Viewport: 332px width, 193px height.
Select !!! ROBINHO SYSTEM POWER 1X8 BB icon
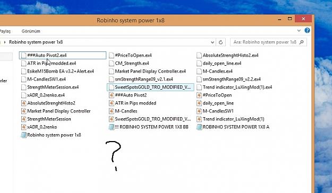click(112, 127)
